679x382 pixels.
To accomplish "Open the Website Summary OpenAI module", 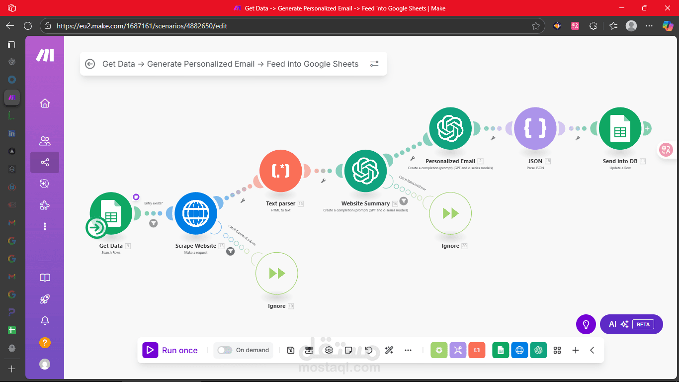I will click(365, 171).
